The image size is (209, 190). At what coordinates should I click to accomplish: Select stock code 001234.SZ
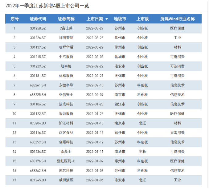[38, 152]
